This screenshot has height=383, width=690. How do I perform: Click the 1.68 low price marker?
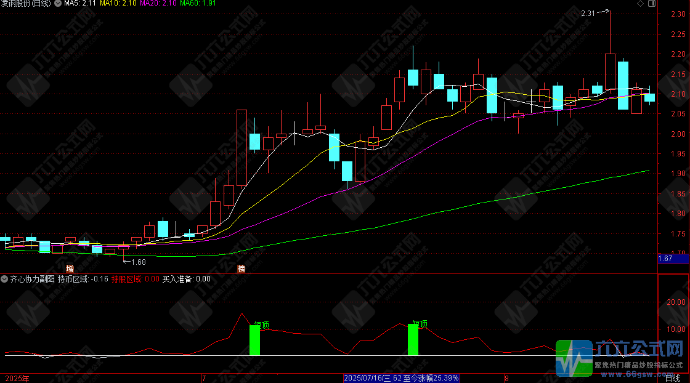coord(138,262)
